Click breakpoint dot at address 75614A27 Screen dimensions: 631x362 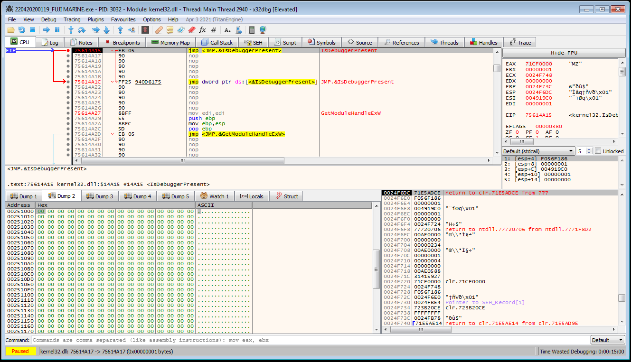pyautogui.click(x=68, y=113)
